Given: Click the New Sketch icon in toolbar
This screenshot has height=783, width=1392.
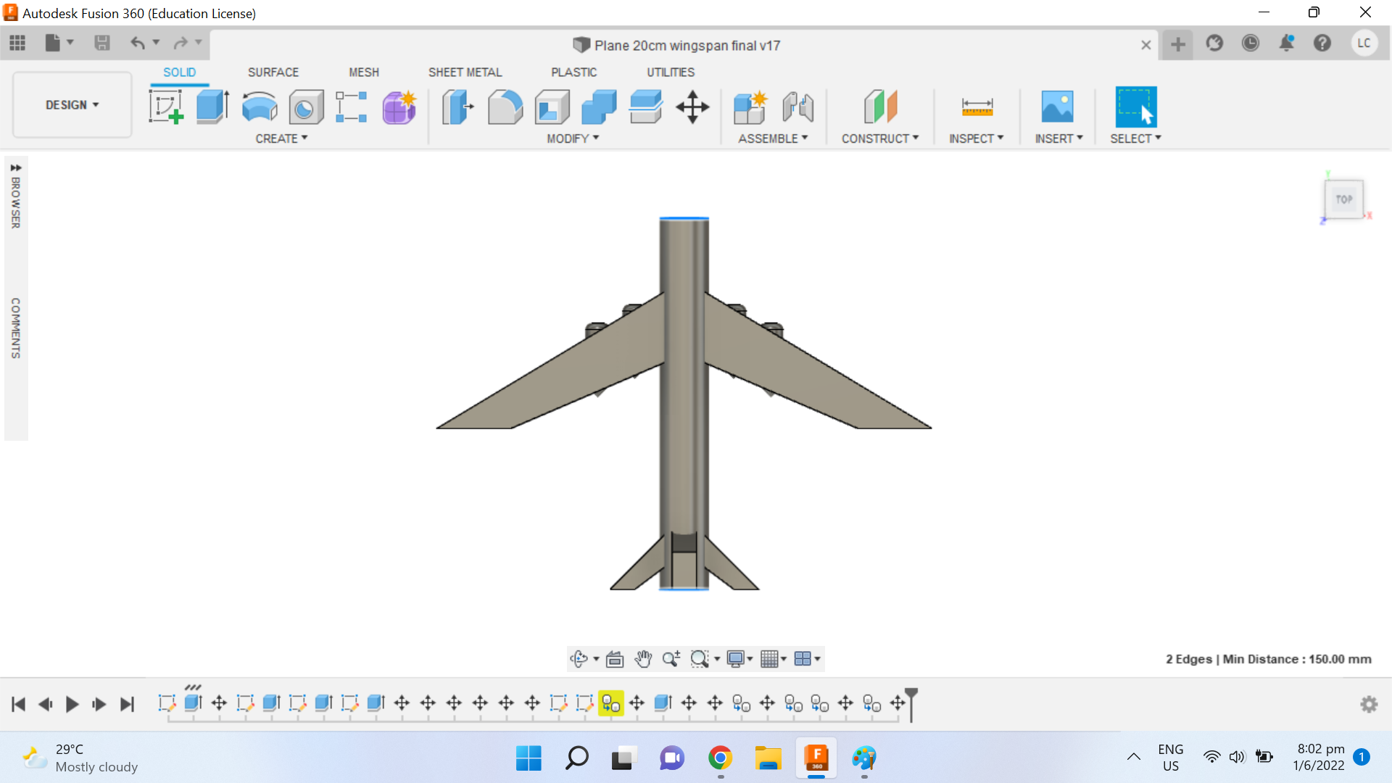Looking at the screenshot, I should click(x=167, y=106).
